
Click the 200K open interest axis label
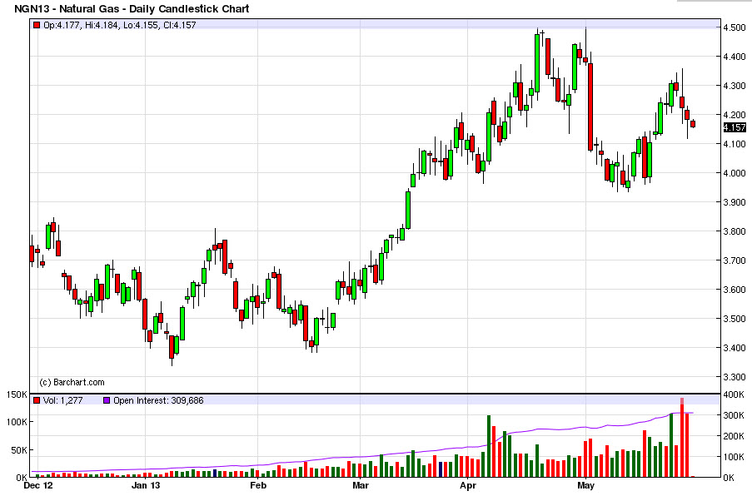click(x=735, y=436)
